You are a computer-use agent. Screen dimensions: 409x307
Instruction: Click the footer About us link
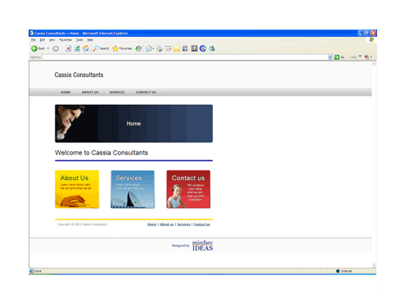(167, 224)
